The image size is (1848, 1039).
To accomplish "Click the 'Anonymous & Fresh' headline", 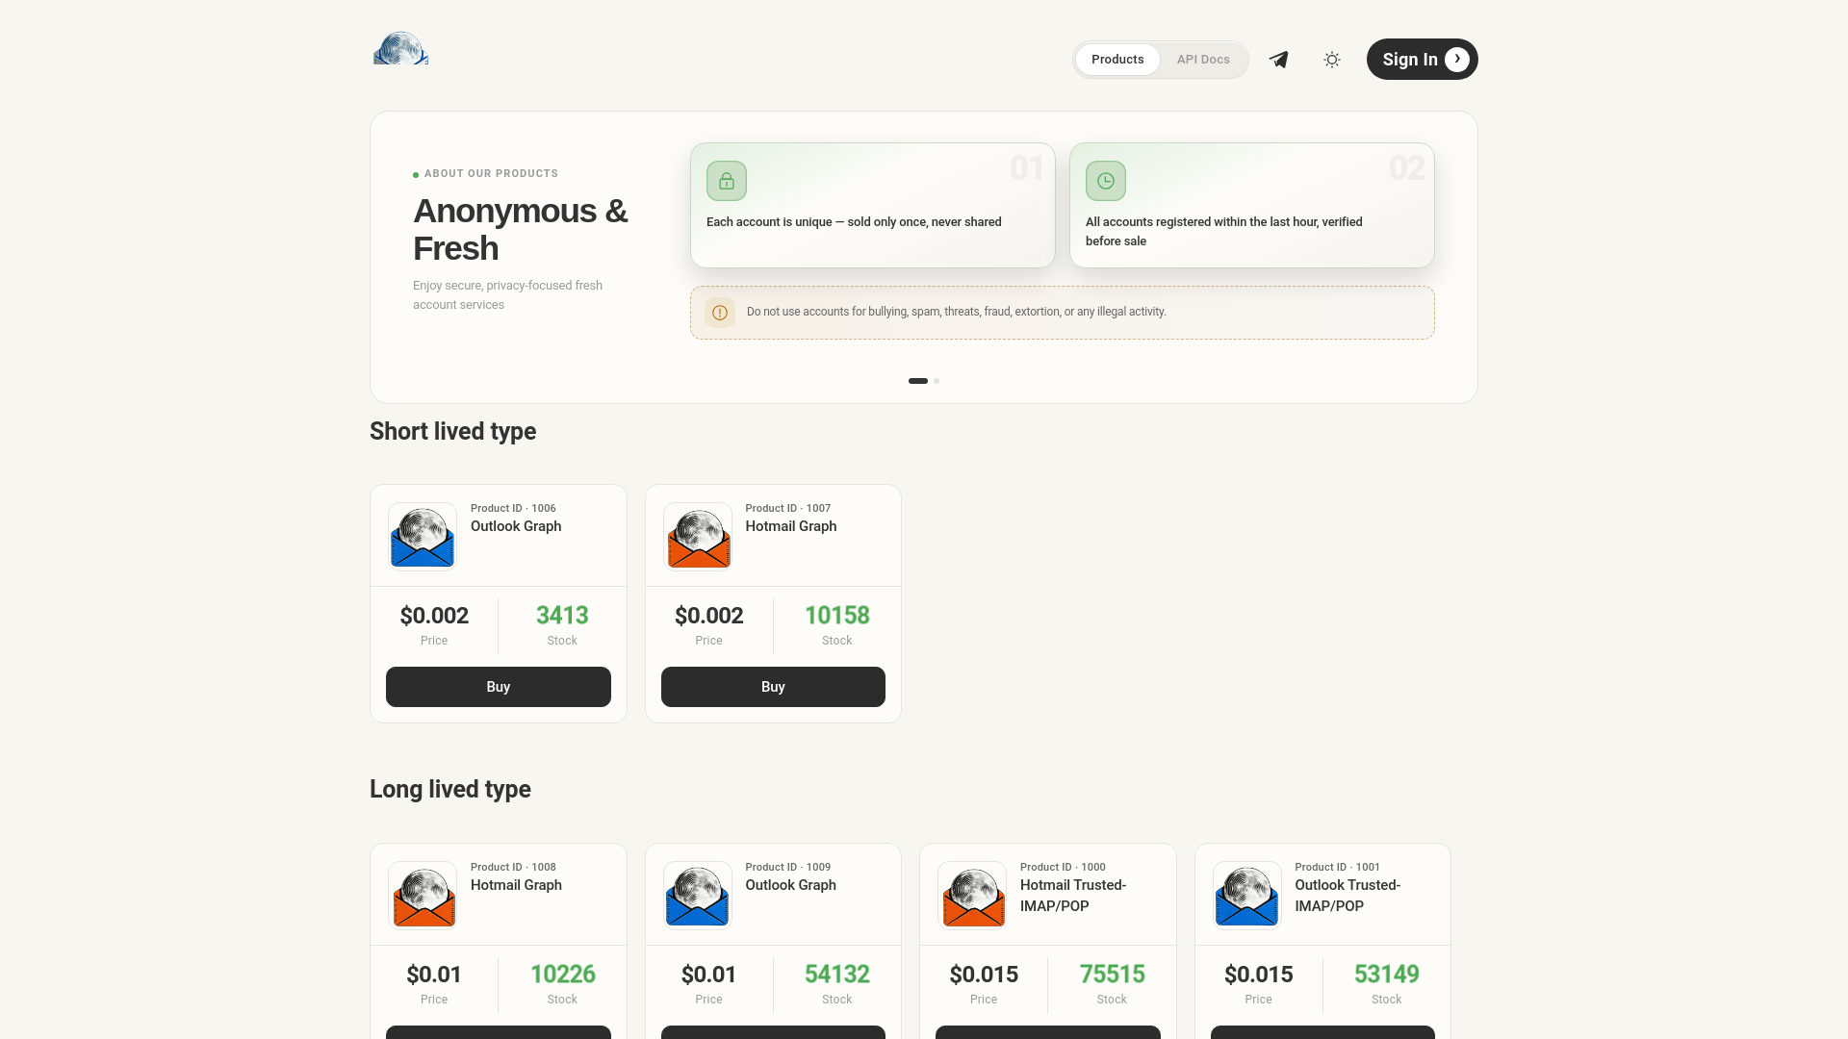I will [x=521, y=229].
